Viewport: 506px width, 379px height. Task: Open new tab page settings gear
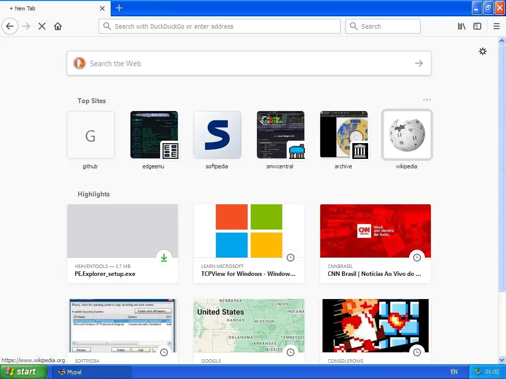point(482,51)
